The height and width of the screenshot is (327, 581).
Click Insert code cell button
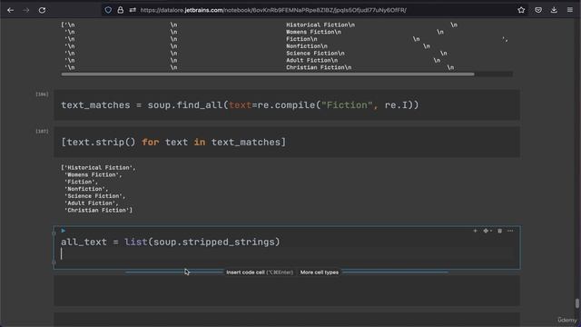[x=260, y=272]
